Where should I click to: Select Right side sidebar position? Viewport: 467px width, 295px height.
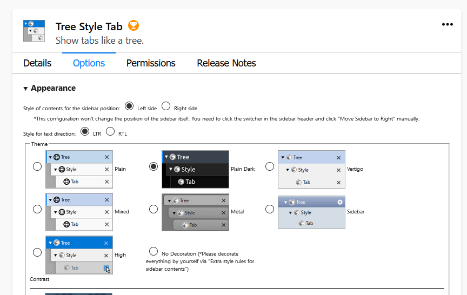pyautogui.click(x=166, y=106)
